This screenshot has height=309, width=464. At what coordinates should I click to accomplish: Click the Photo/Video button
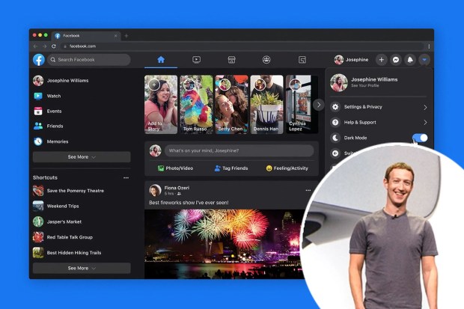pyautogui.click(x=175, y=168)
